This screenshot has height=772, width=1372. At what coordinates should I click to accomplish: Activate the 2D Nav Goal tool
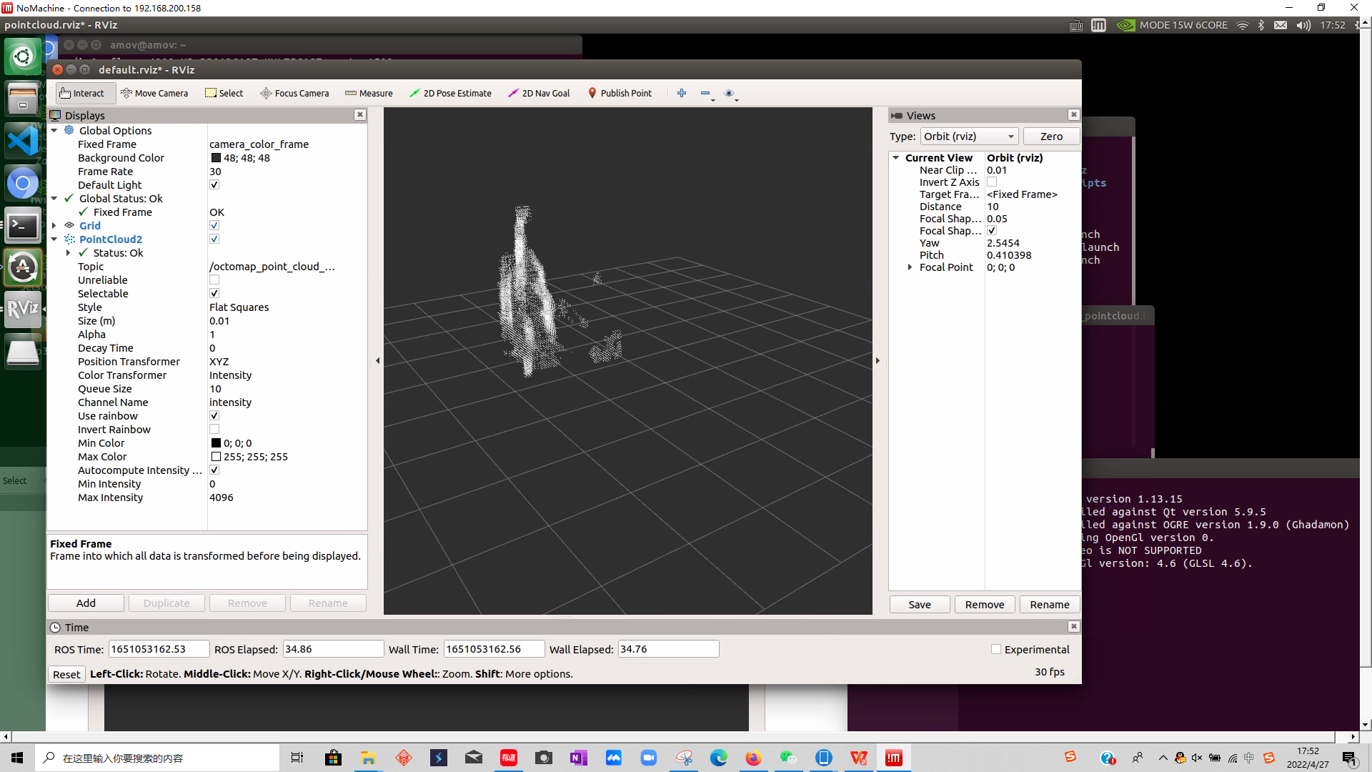(539, 93)
